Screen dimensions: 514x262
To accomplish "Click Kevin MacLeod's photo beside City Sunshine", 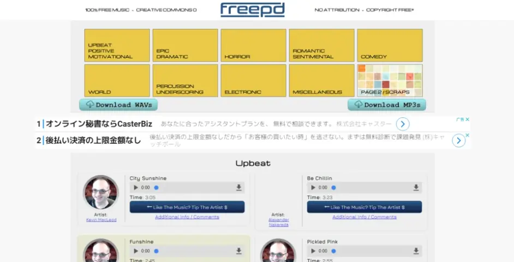I will click(101, 192).
